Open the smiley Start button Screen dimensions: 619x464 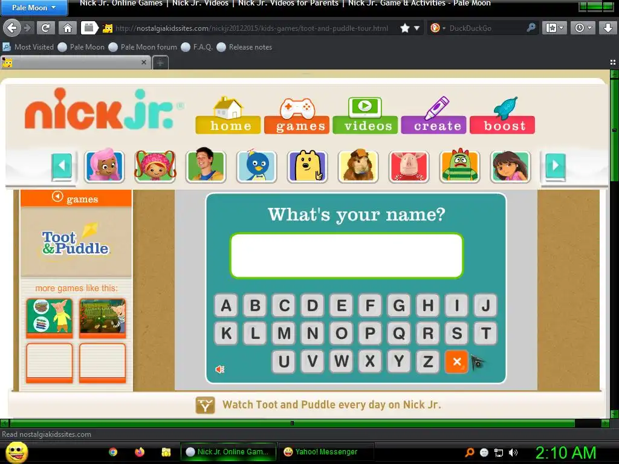point(17,452)
